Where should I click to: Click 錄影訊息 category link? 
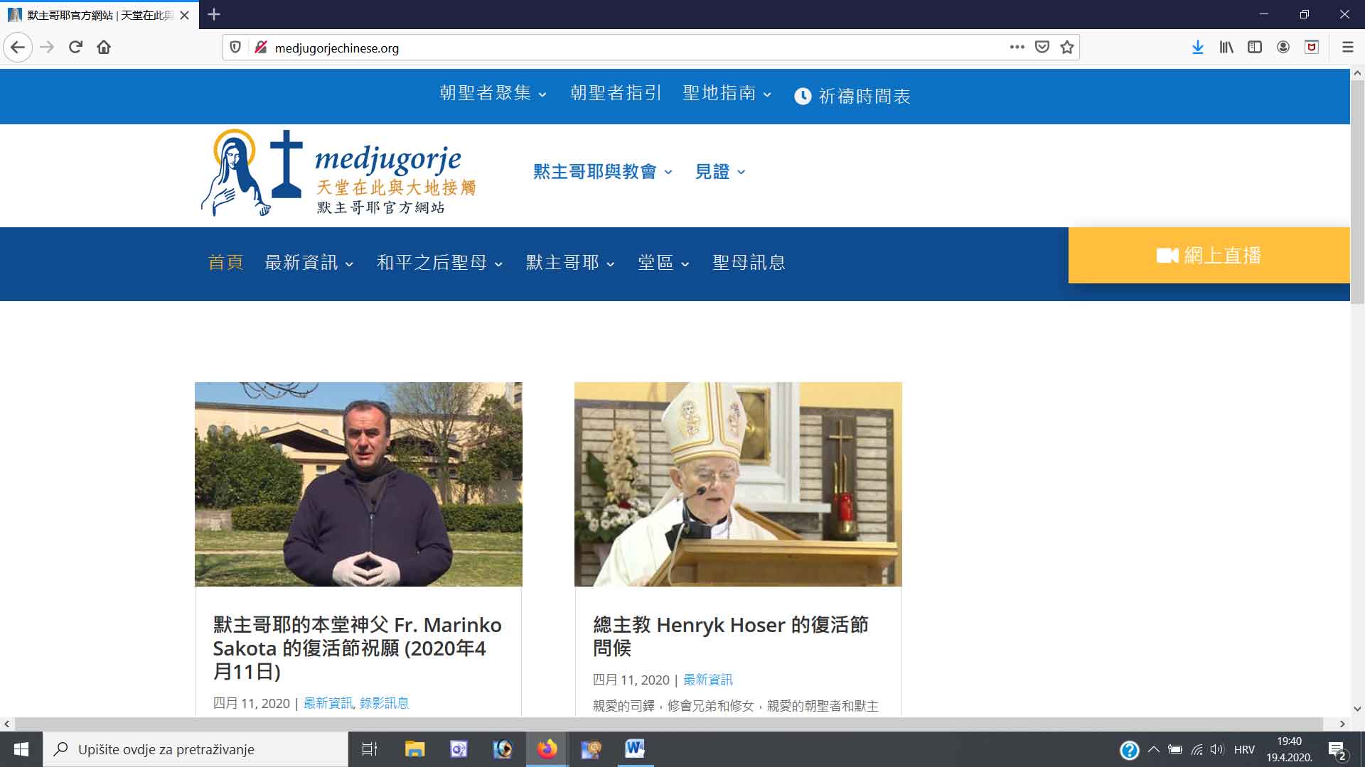384,703
